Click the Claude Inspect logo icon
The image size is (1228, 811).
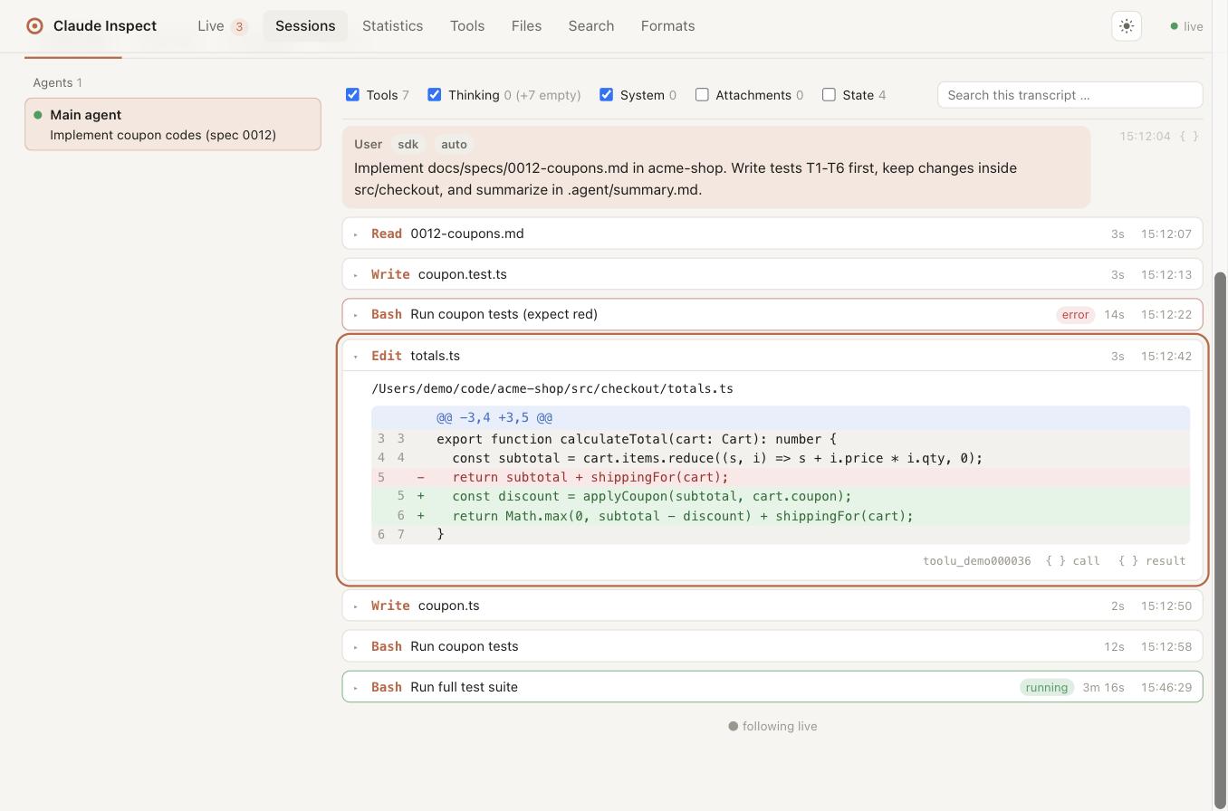click(x=34, y=26)
